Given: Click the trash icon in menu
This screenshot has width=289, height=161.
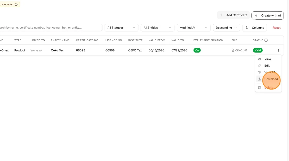Looking at the screenshot, I should (x=259, y=87).
